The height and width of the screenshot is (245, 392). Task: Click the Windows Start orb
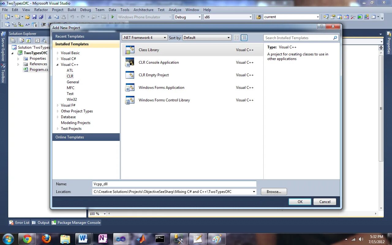pos(8,239)
